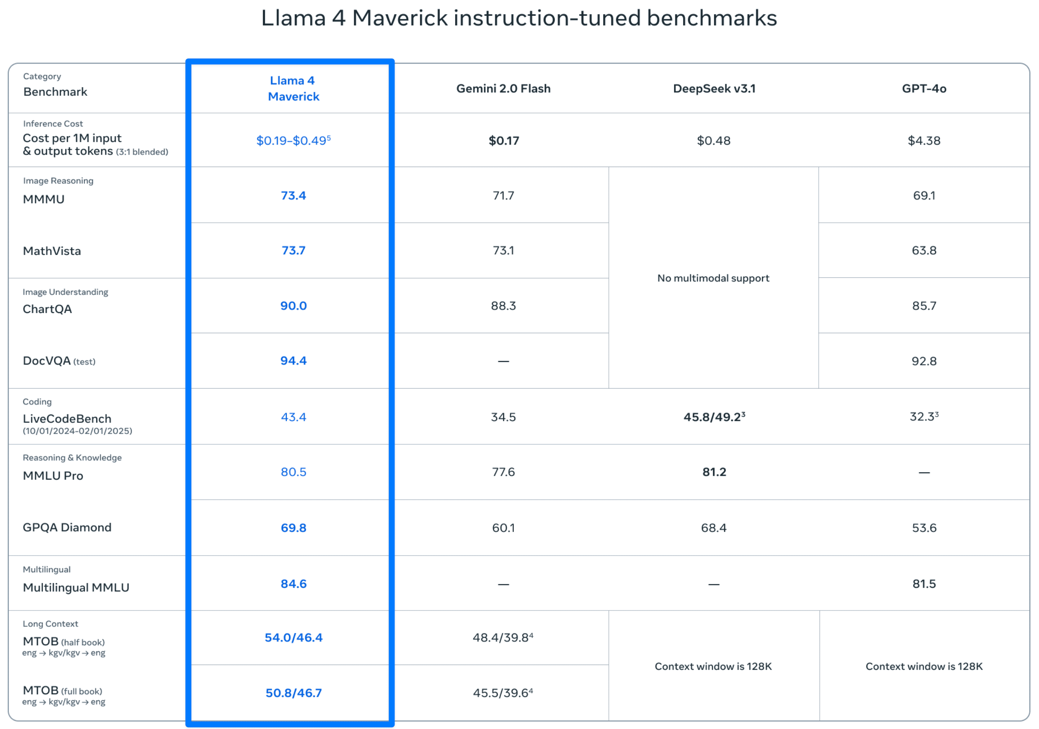Click the DeepSeek v3.1 column header
This screenshot has width=1039, height=729.
tap(714, 89)
